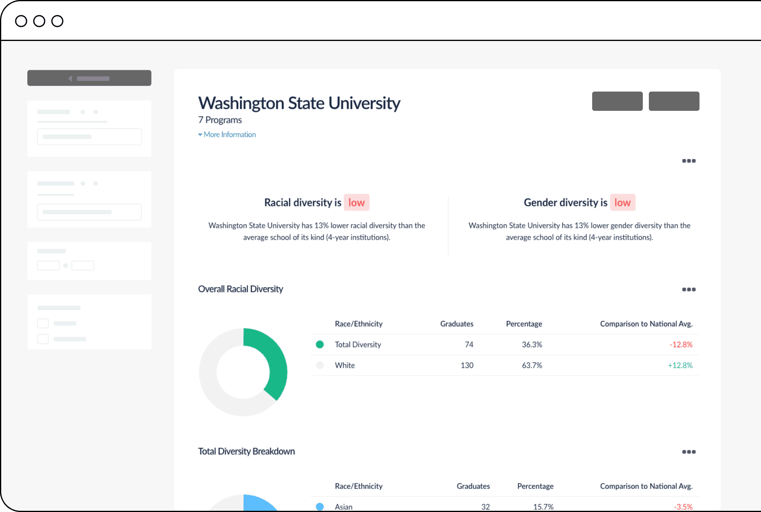Click the third window control circle
Image resolution: width=761 pixels, height=512 pixels.
point(57,21)
